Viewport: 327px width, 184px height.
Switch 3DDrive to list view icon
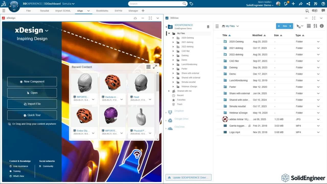309,26
